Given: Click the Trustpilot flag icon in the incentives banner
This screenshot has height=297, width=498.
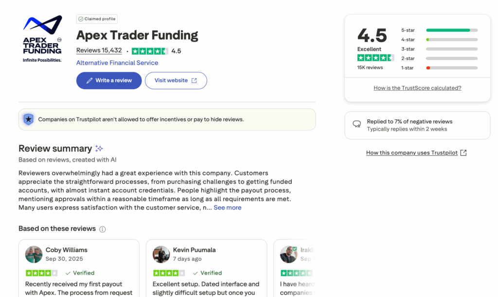Looking at the screenshot, I should click(x=28, y=119).
